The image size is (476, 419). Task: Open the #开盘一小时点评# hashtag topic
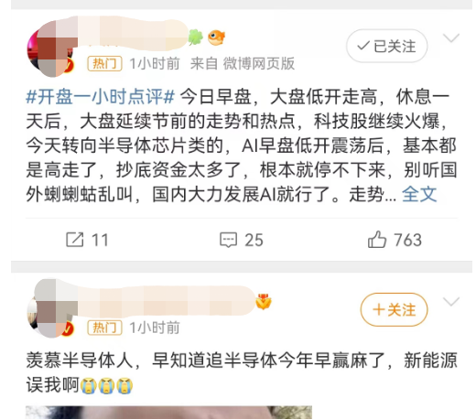pyautogui.click(x=101, y=97)
